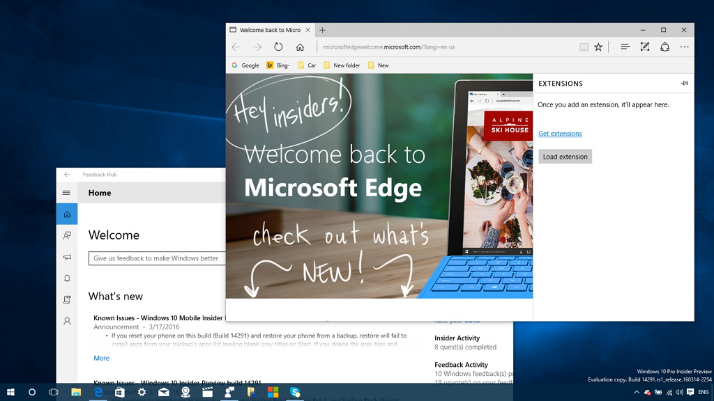
Task: Click the Hey insiders welcome banner image
Action: click(379, 186)
